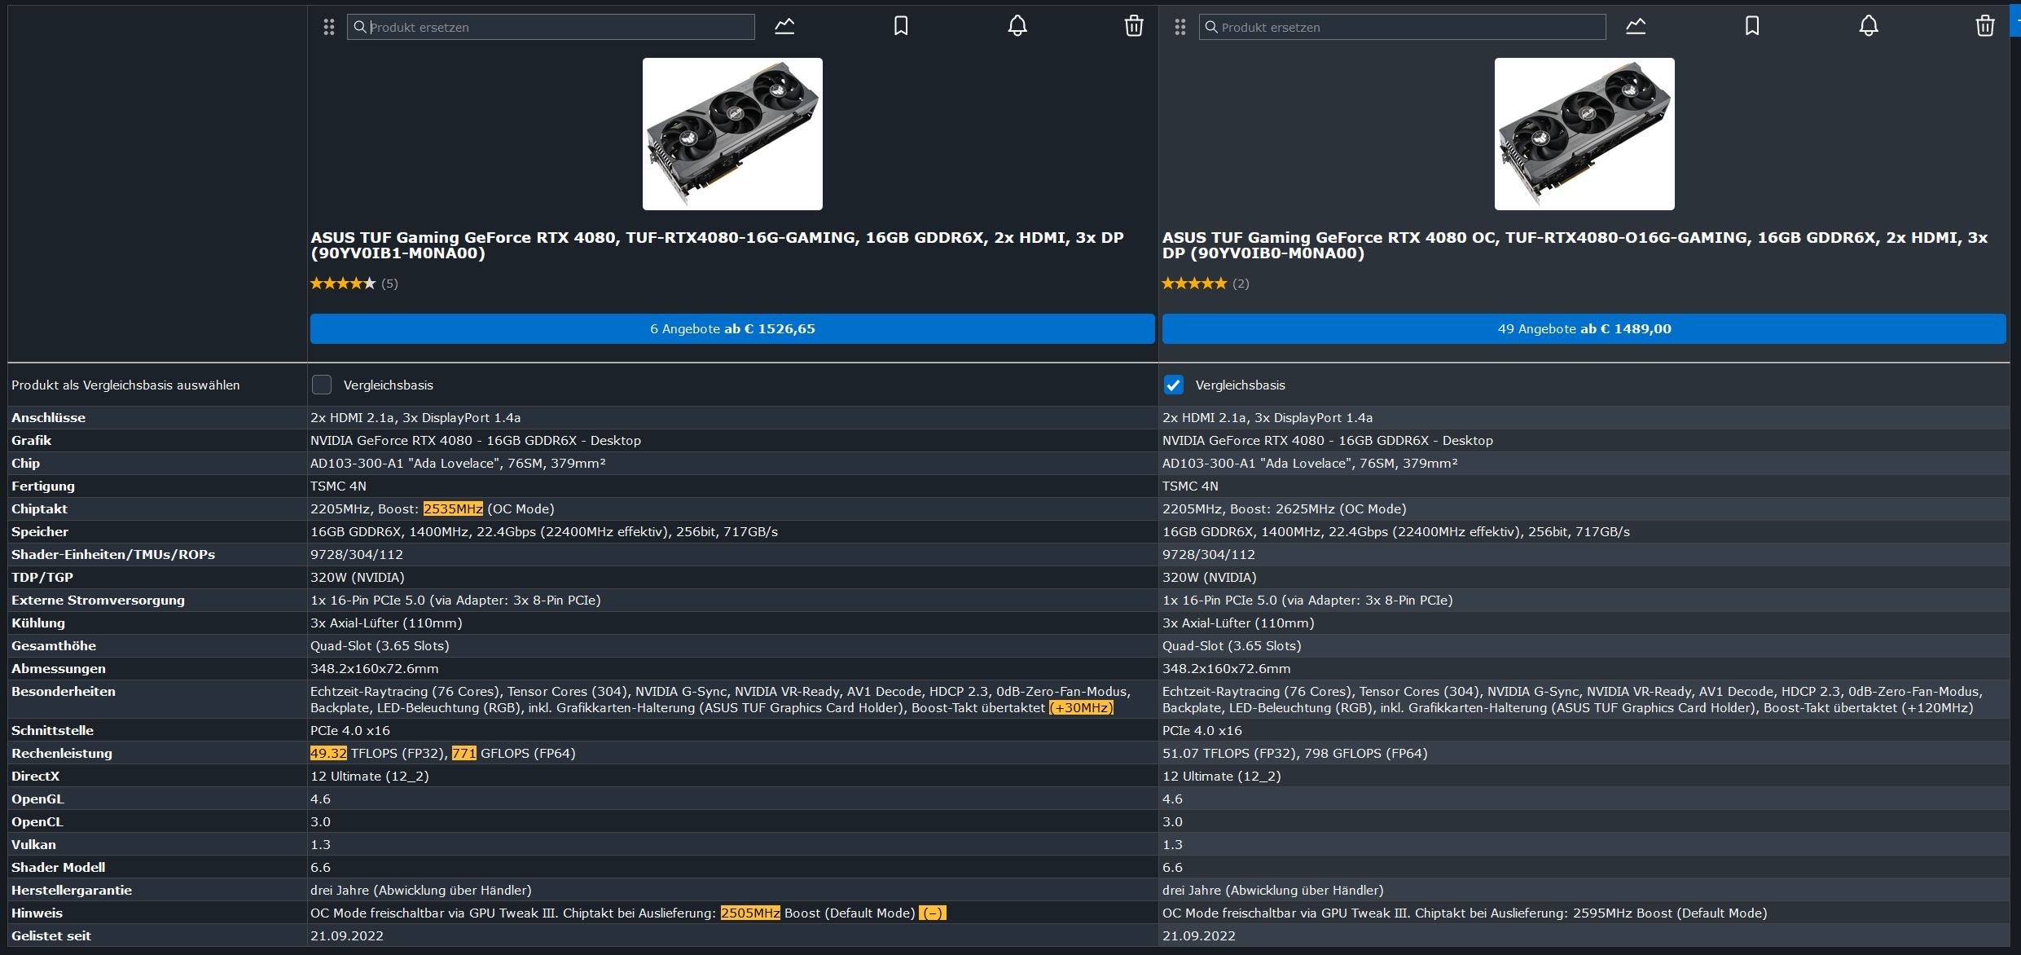Click first product graphics card thumbnail

732,134
